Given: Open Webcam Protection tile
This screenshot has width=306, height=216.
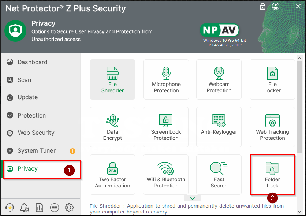Looking at the screenshot, I should click(219, 79).
